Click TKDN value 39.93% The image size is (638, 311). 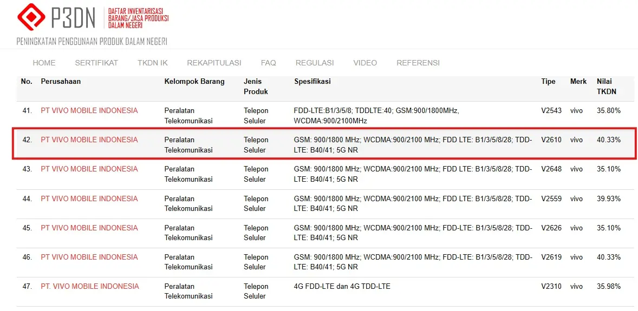coord(609,199)
